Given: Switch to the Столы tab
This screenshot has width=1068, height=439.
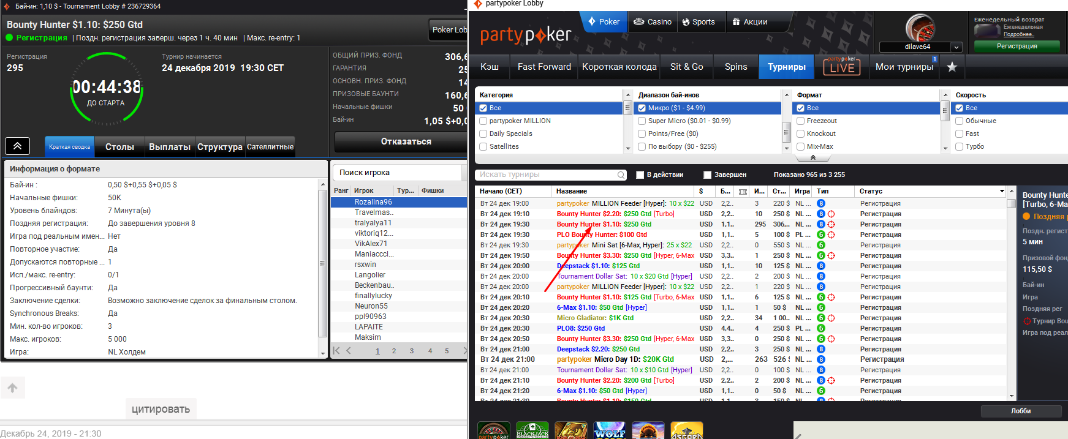Looking at the screenshot, I should [x=119, y=147].
